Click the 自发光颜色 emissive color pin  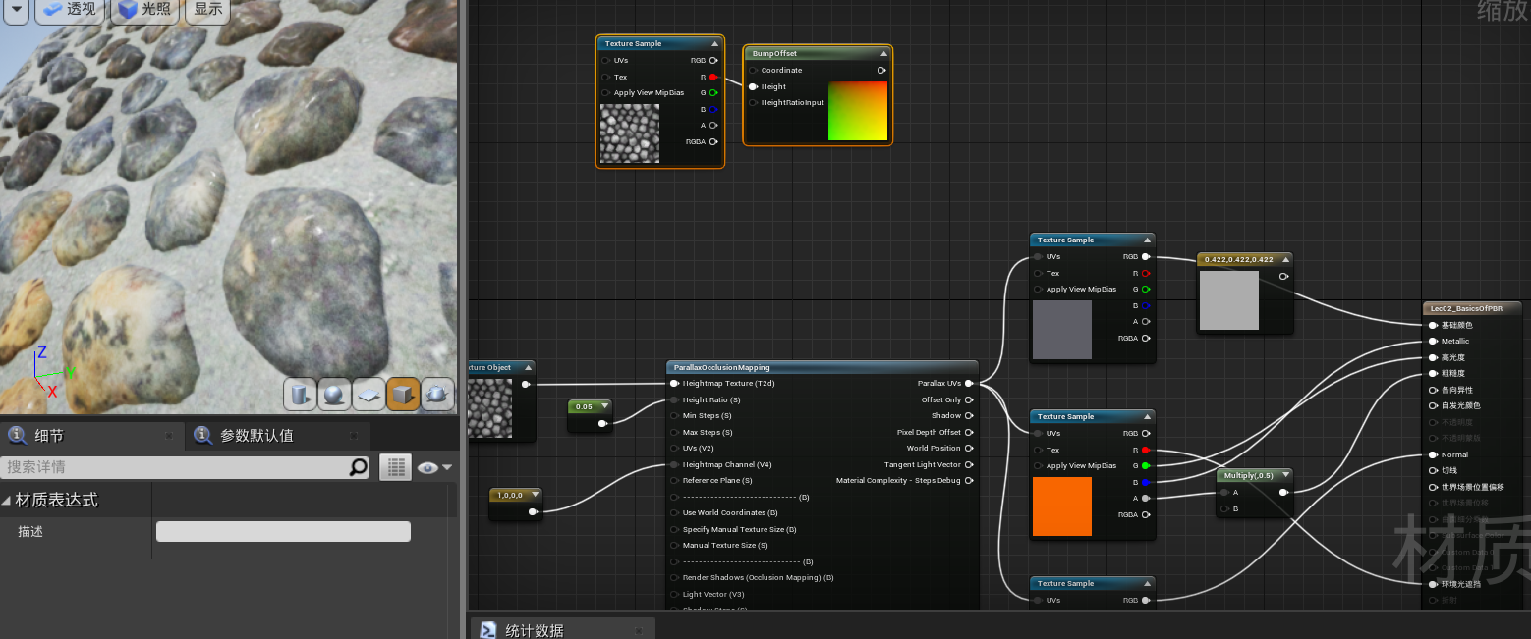(1433, 405)
